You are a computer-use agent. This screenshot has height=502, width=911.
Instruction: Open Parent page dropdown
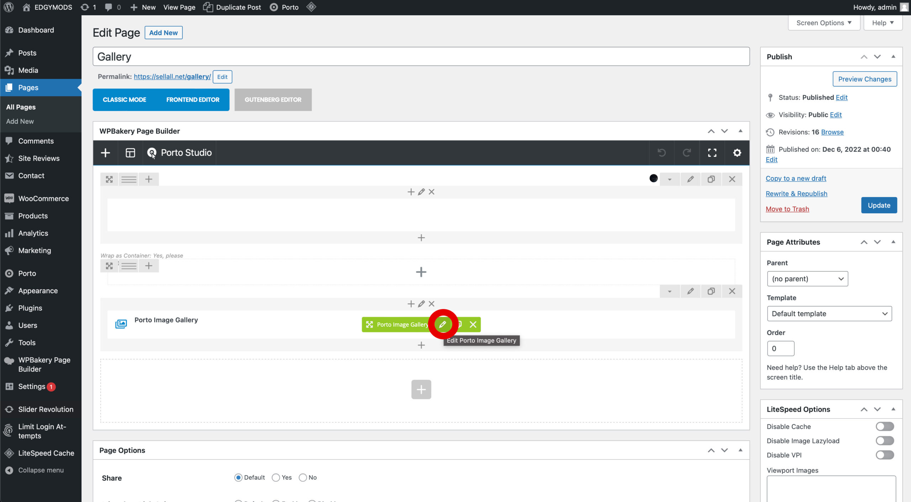pyautogui.click(x=807, y=279)
